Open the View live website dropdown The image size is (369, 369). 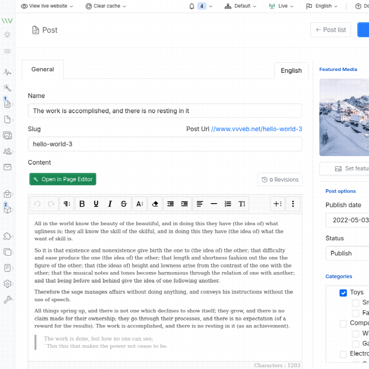coord(47,6)
